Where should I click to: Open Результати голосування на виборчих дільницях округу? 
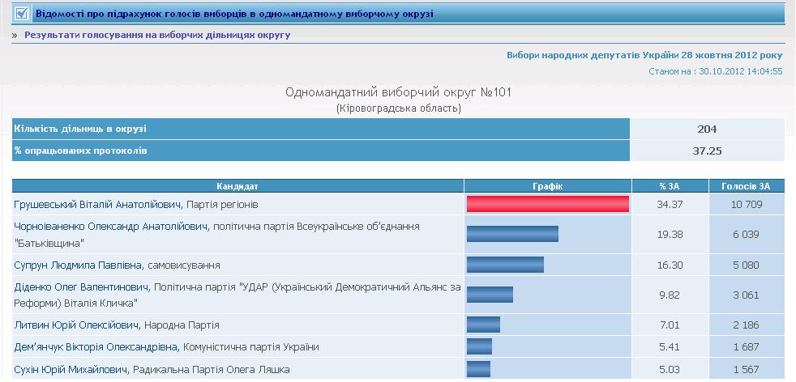156,36
